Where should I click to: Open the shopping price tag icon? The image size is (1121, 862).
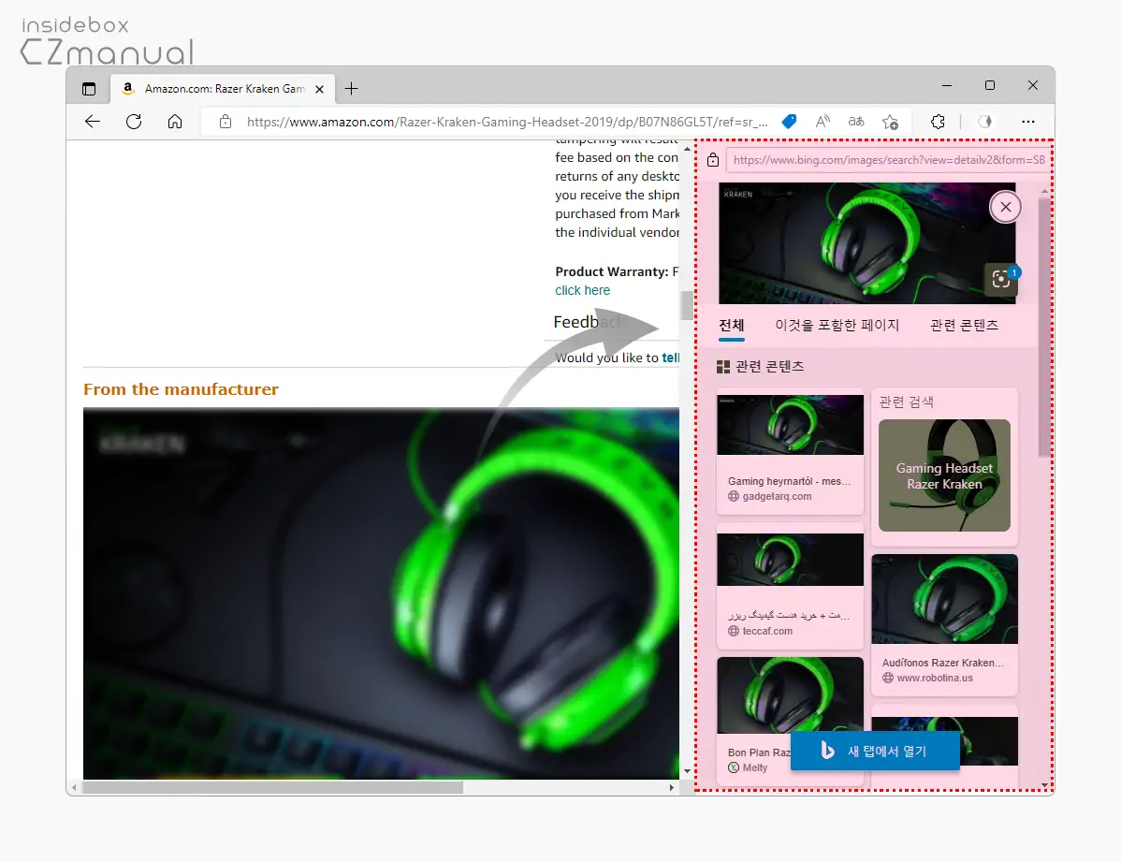pos(789,122)
